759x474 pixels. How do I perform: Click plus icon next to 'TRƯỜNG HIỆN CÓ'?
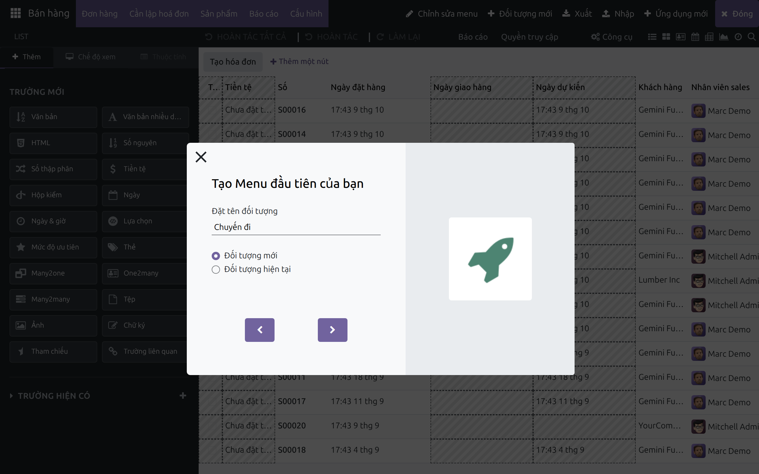coord(183,395)
